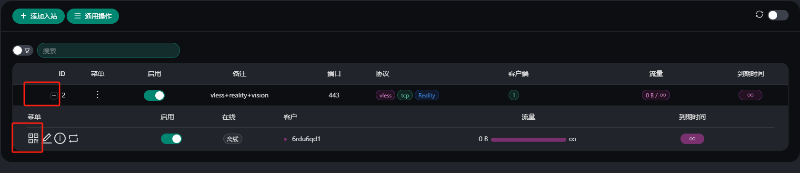Enable the auto-refresh switch

[778, 15]
